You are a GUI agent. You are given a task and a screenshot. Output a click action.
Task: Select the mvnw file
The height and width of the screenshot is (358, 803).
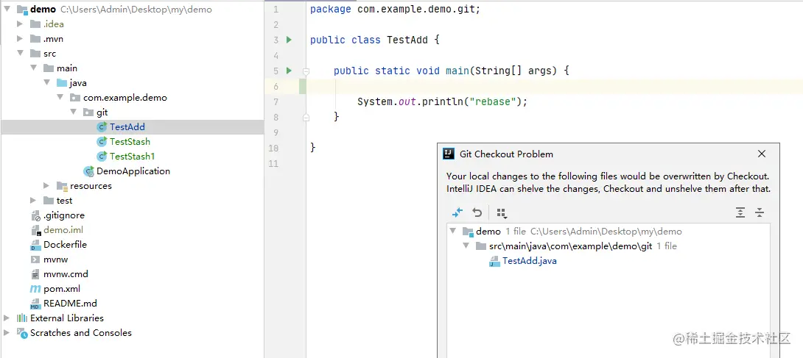(56, 259)
